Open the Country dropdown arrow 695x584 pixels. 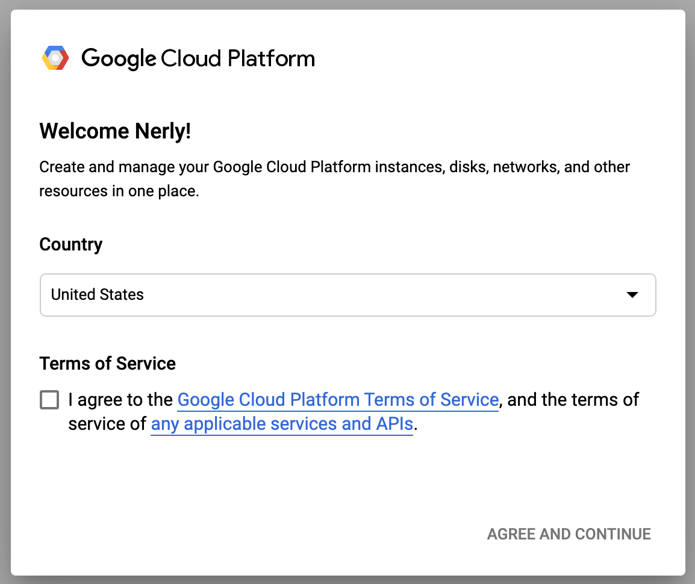tap(632, 295)
